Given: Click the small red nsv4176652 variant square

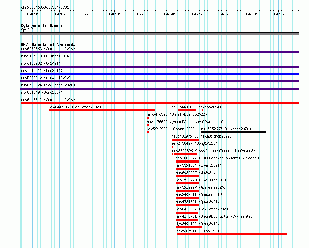Looking at the screenshot, I should click(148, 125).
